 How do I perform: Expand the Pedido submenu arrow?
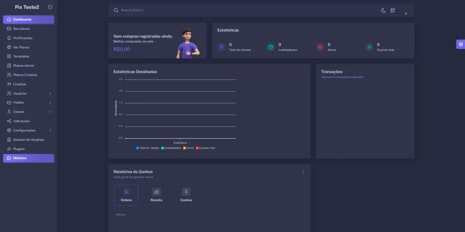click(50, 103)
